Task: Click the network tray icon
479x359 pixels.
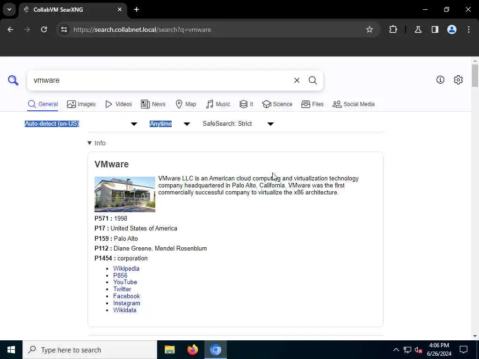Action: pyautogui.click(x=407, y=350)
